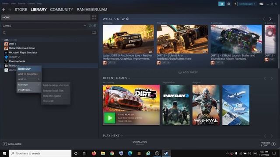Viewport: 280px width, 157px height.
Task: Open What's New settings gear
Action: coord(127,19)
